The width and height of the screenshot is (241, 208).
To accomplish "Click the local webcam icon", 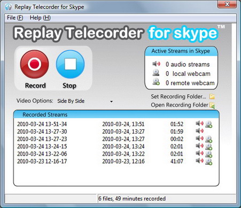I will point(156,73).
